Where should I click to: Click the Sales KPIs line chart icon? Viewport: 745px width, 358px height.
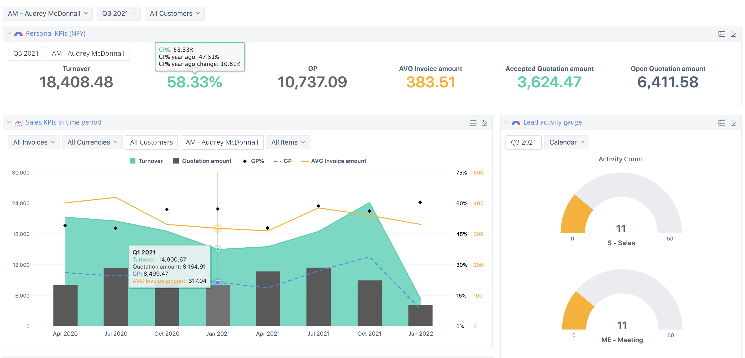(18, 123)
